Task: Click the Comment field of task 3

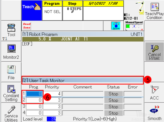Action: tap(83, 107)
